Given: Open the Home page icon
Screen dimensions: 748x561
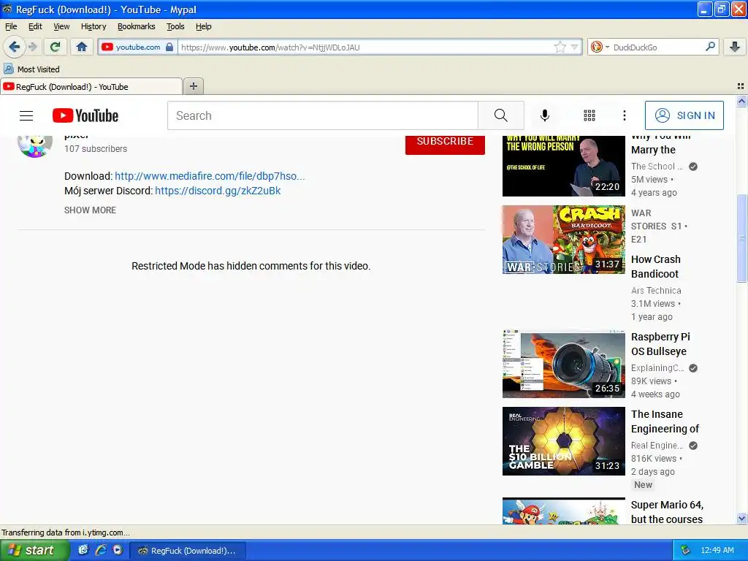Looking at the screenshot, I should 82,47.
